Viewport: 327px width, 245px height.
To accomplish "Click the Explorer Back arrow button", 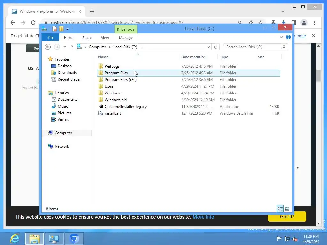I will click(48, 47).
